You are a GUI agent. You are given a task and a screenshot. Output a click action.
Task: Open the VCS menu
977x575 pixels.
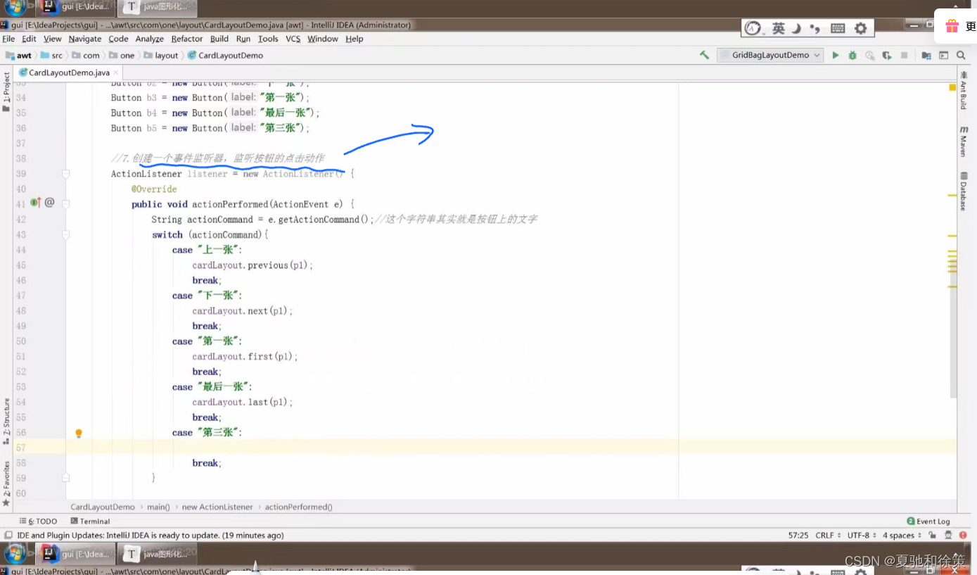(293, 39)
